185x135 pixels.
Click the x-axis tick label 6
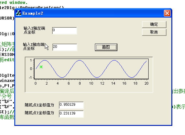point(69,83)
